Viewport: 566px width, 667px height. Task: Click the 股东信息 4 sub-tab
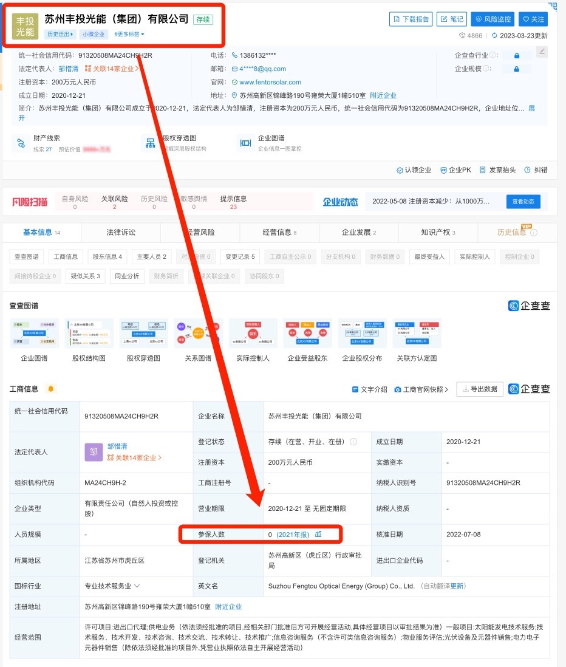(x=107, y=256)
